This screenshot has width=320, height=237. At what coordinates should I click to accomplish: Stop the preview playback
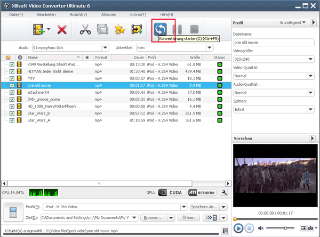(x=249, y=228)
